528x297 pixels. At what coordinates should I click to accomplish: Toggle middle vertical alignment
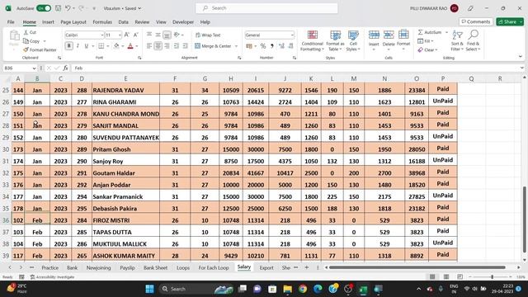[158, 35]
